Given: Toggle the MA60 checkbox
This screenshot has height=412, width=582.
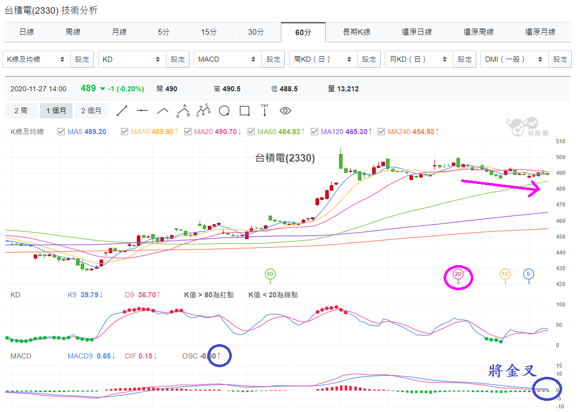Looking at the screenshot, I should tap(251, 132).
